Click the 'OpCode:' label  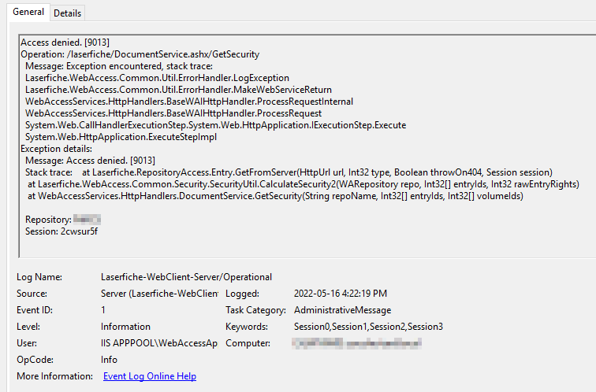click(x=35, y=360)
